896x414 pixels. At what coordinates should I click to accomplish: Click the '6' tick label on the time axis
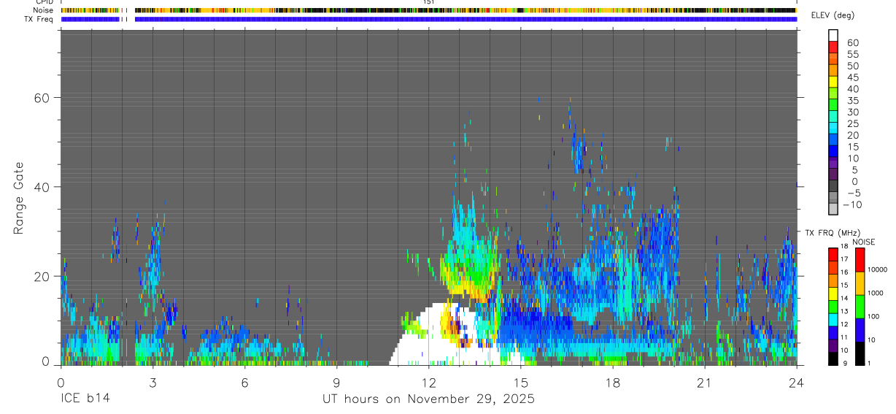pyautogui.click(x=244, y=382)
